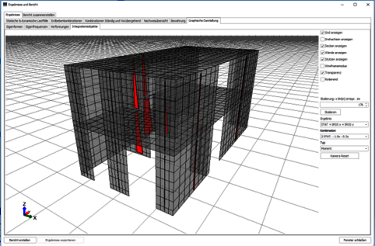Close the window with the X button
Image resolution: width=375 pixels, height=246 pixels.
368,5
